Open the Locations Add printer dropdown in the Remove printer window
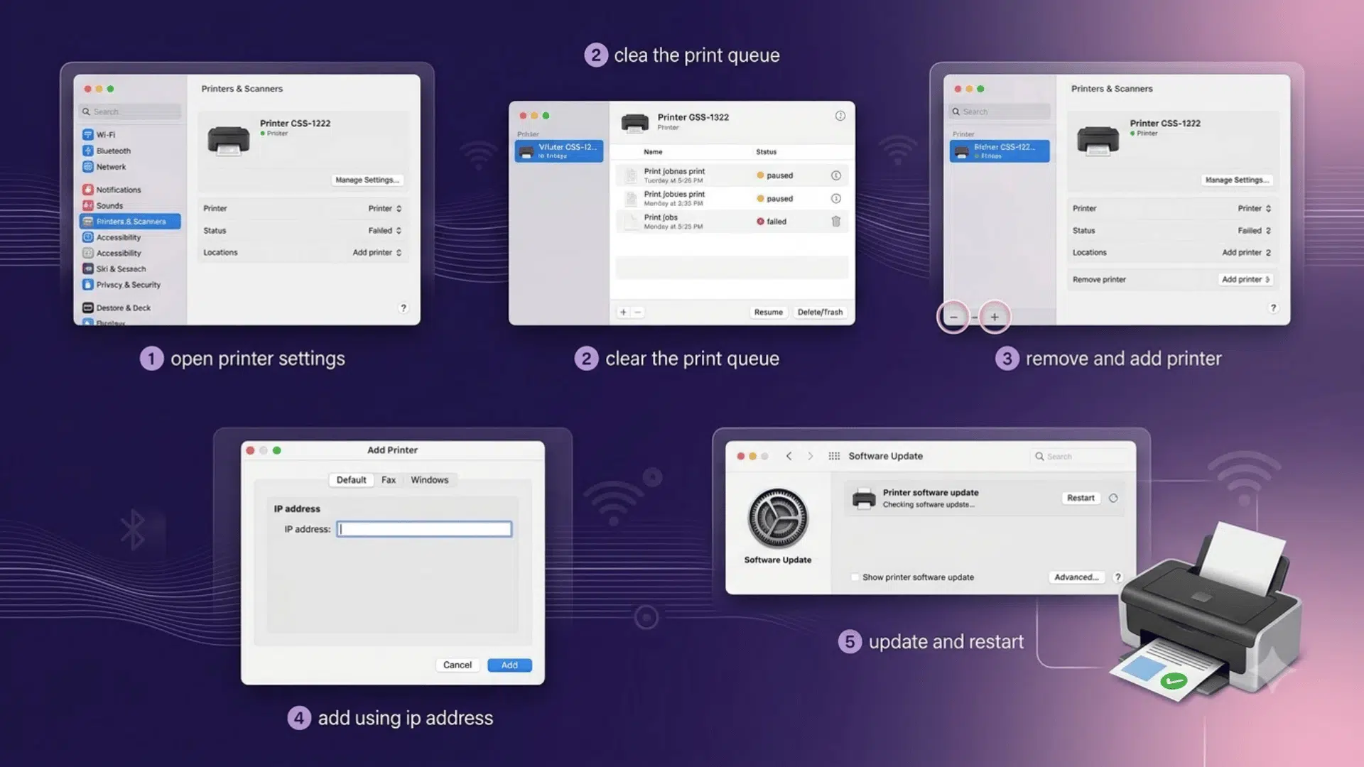This screenshot has width=1364, height=767. coord(1247,252)
